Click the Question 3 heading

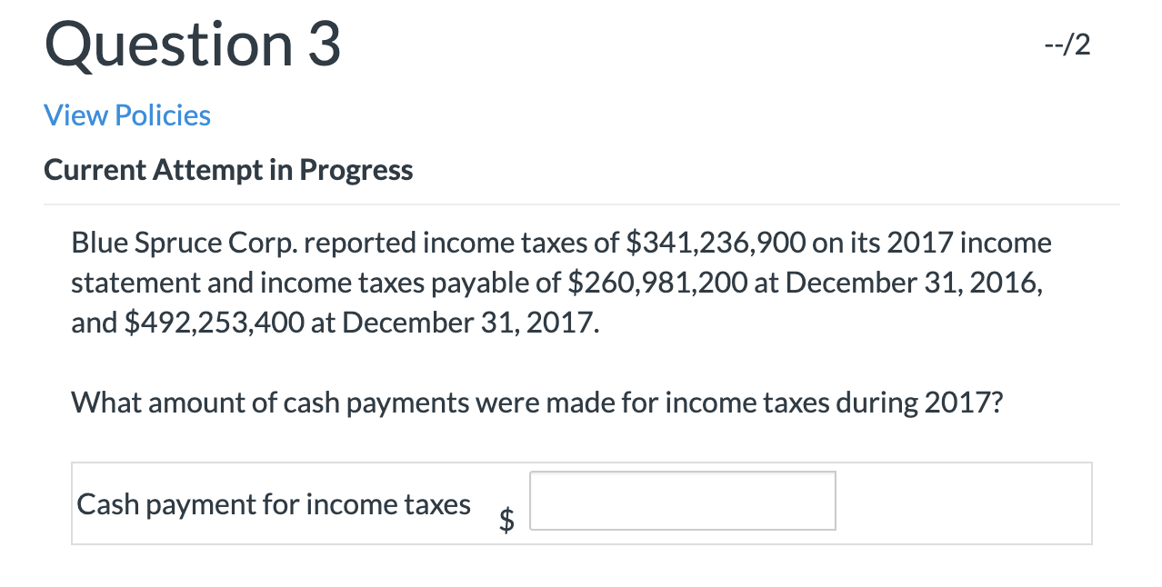(x=191, y=45)
